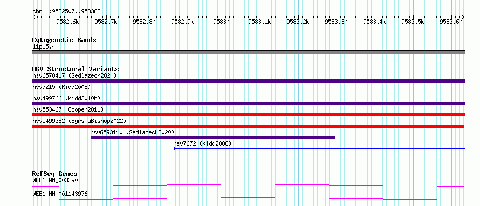Click the 9582.9k ruler tick label
This screenshot has height=206, width=480.
click(x=183, y=22)
